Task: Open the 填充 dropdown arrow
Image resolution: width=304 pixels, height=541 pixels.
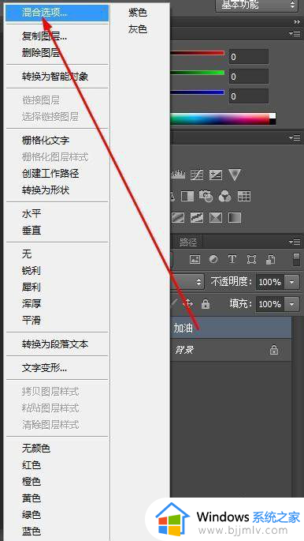Action: point(292,304)
